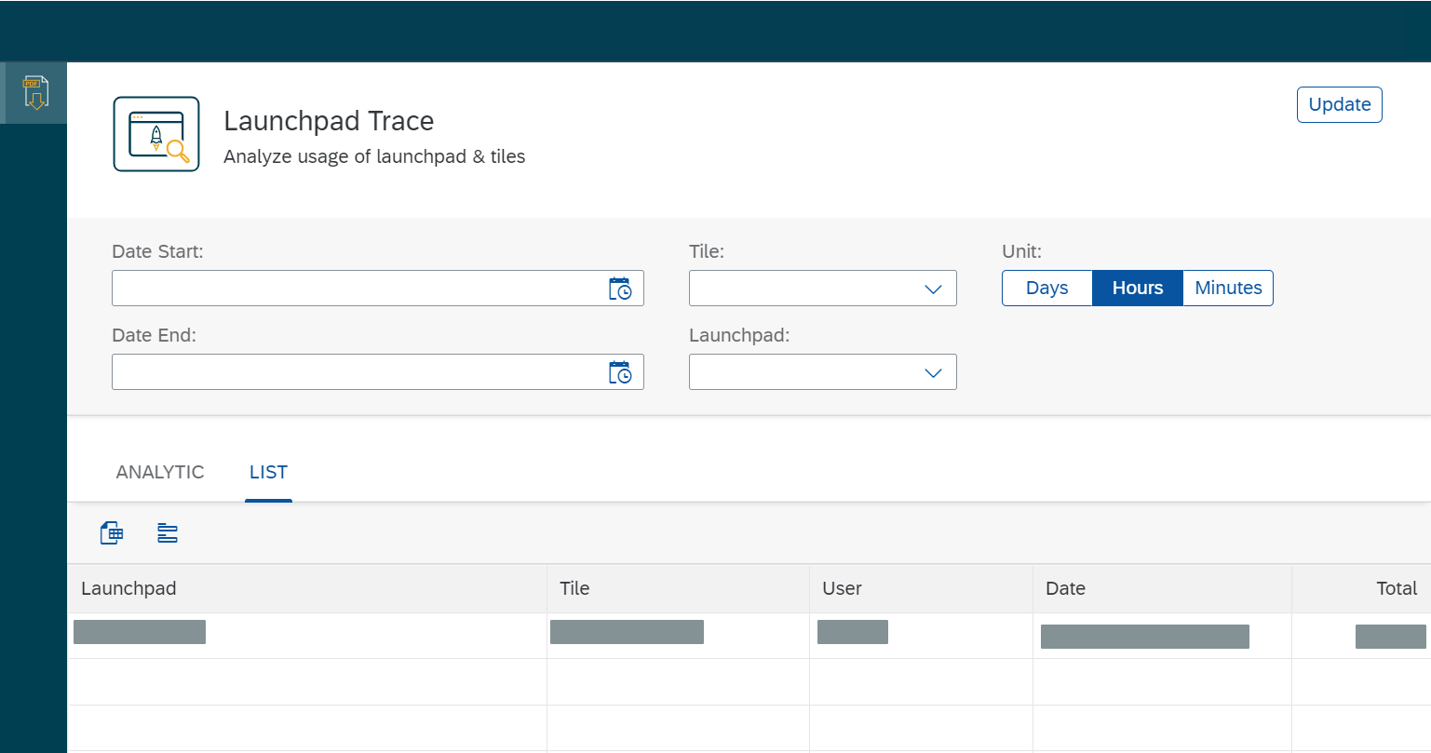The image size is (1431, 753).
Task: Click the Total column header
Action: click(x=1361, y=588)
